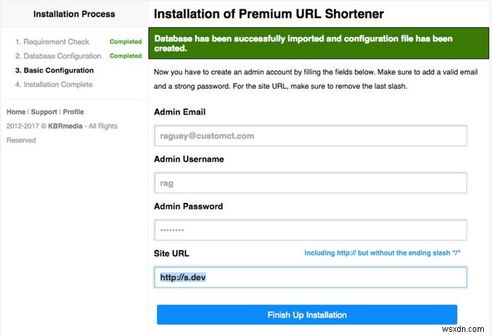The height and width of the screenshot is (336, 492).
Task: Click the Finish Up Installation button
Action: pyautogui.click(x=307, y=315)
